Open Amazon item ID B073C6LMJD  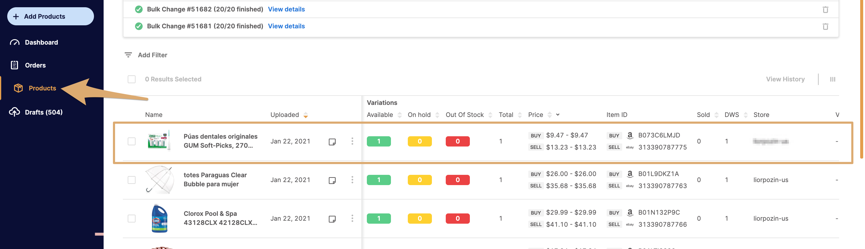click(x=659, y=135)
